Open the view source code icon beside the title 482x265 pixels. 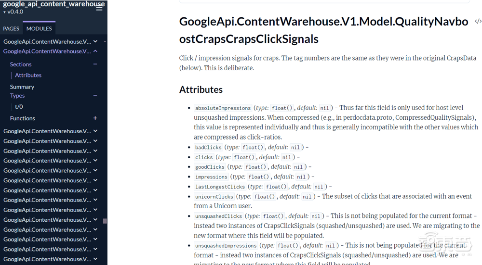[478, 21]
